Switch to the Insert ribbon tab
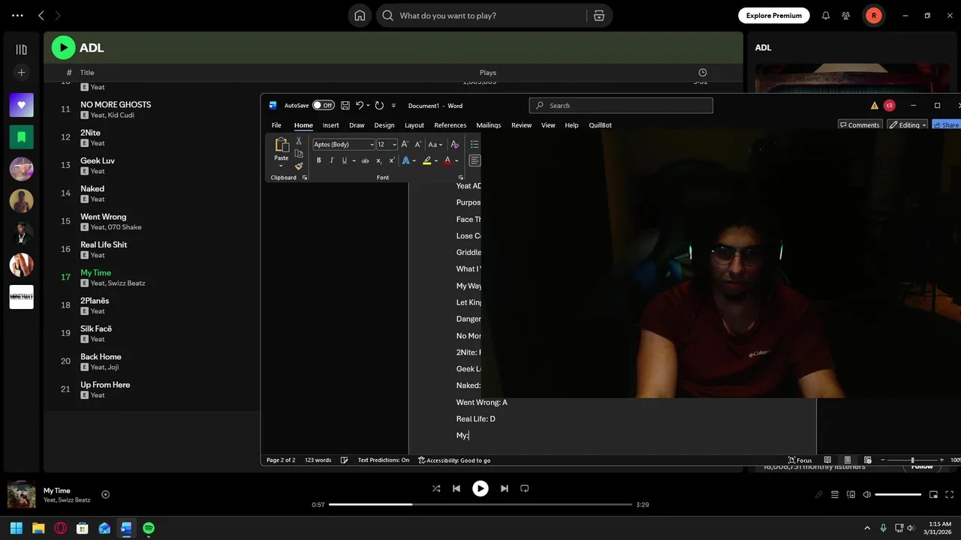Viewport: 961px width, 540px height. [x=331, y=125]
